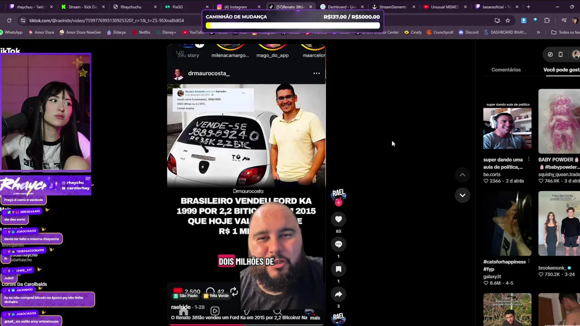Image resolution: width=580 pixels, height=326 pixels.
Task: Open options menu for #catsforhappiness video
Action: pyautogui.click(x=528, y=262)
